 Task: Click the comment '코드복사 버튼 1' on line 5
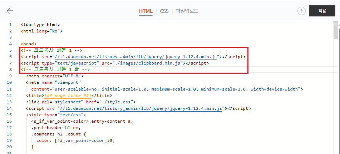click(51, 50)
